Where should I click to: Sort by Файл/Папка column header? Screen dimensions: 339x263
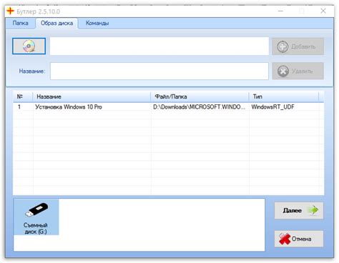[200, 96]
